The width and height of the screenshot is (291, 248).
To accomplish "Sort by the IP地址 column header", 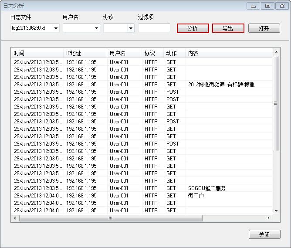I will [x=85, y=53].
